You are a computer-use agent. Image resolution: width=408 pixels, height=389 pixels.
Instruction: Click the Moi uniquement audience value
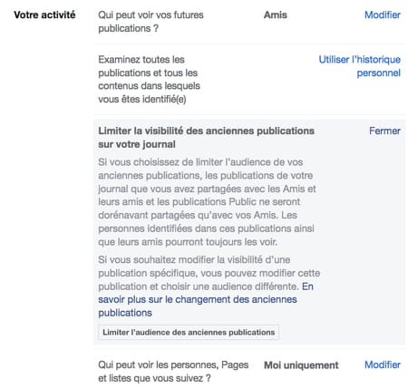click(301, 365)
